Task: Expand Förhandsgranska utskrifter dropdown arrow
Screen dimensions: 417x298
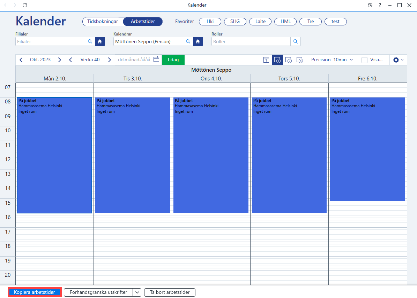Action: click(137, 292)
